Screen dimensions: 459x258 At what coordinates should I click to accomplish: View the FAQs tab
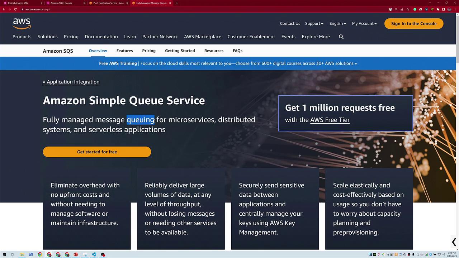(x=238, y=51)
